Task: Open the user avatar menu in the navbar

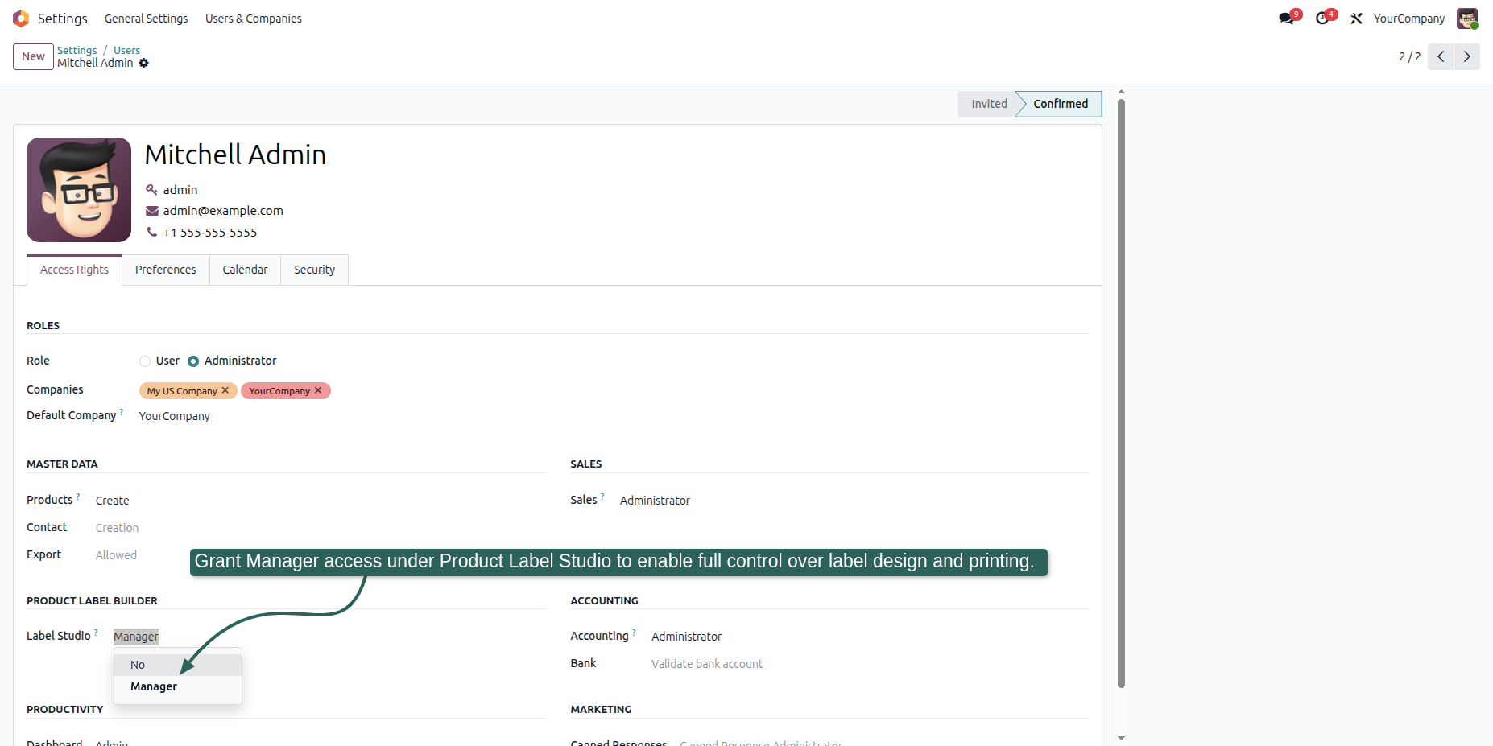Action: [x=1467, y=19]
